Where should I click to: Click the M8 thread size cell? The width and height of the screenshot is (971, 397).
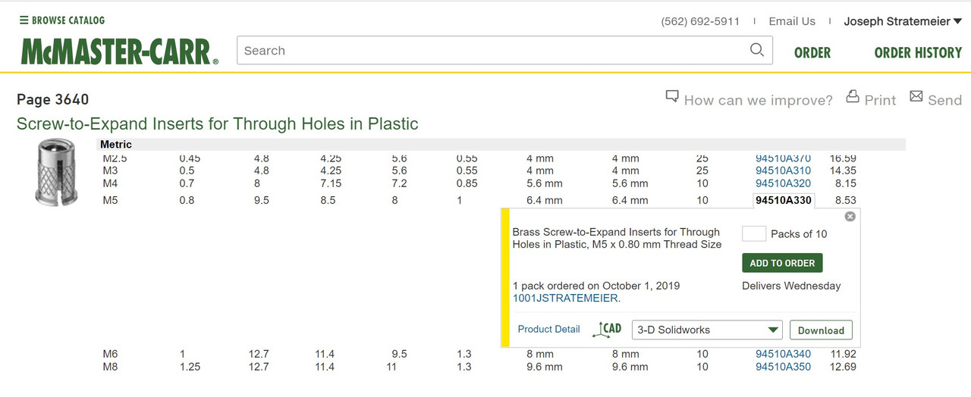point(111,367)
